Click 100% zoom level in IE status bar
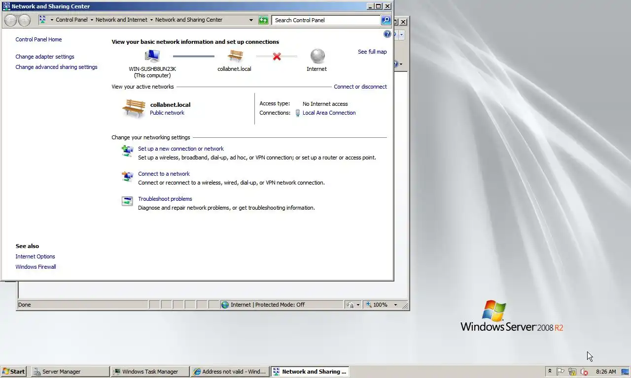Image resolution: width=631 pixels, height=378 pixels. 380,305
